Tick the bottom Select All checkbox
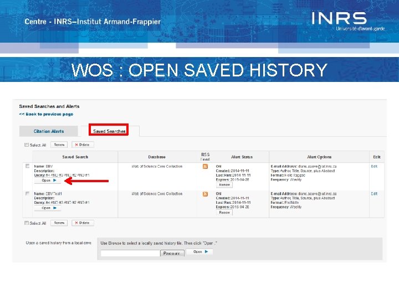The height and width of the screenshot is (299, 399). coord(27,223)
